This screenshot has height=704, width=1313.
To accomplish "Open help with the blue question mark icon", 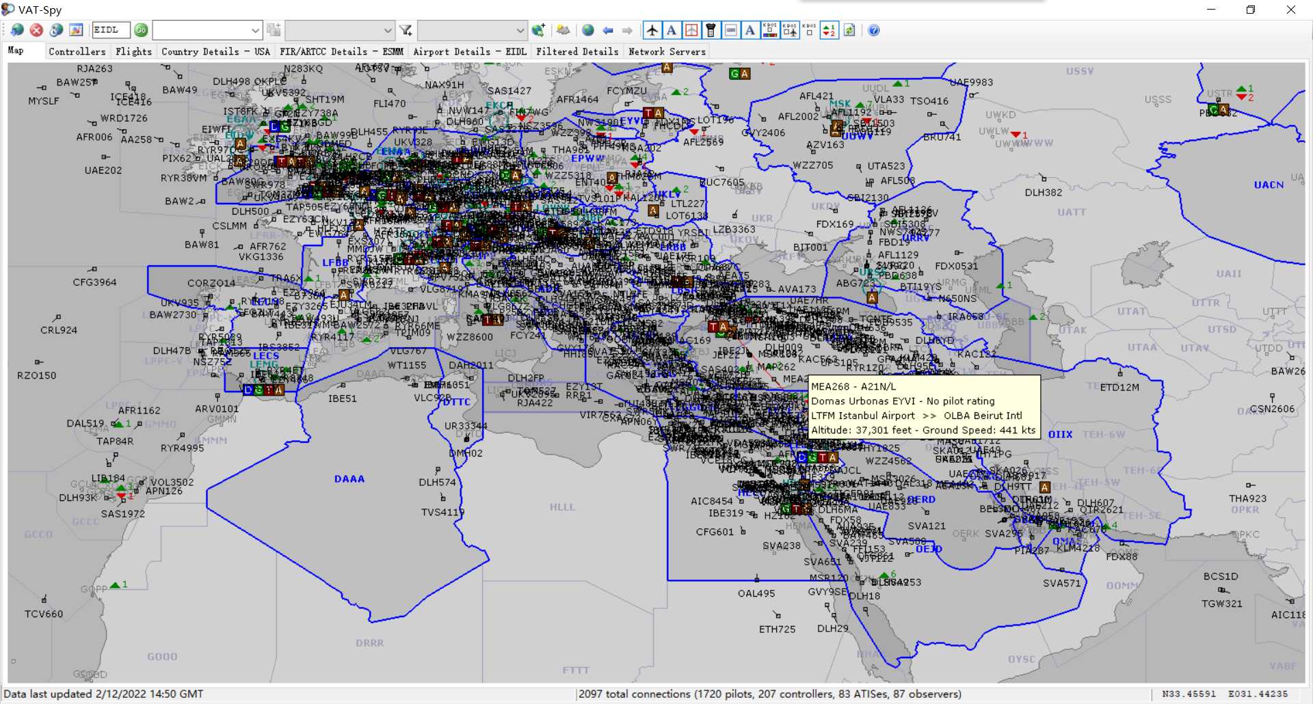I will point(874,30).
